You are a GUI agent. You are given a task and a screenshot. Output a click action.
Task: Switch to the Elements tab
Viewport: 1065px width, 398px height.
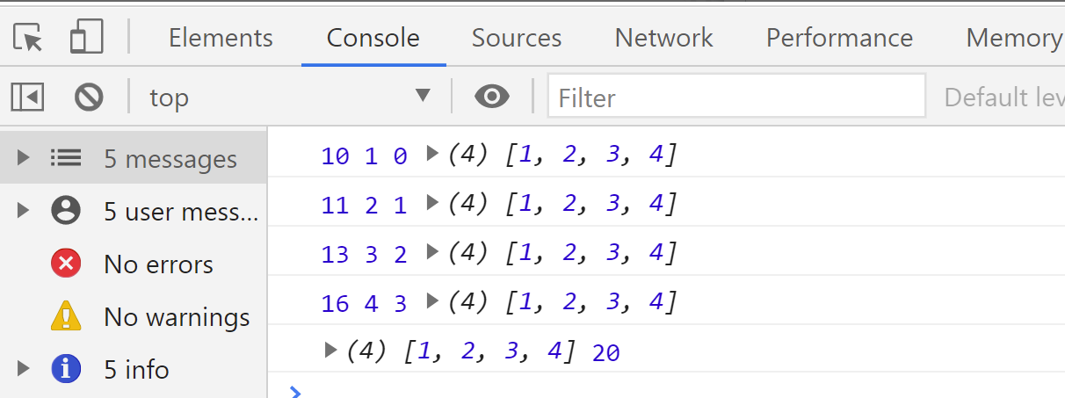[221, 38]
